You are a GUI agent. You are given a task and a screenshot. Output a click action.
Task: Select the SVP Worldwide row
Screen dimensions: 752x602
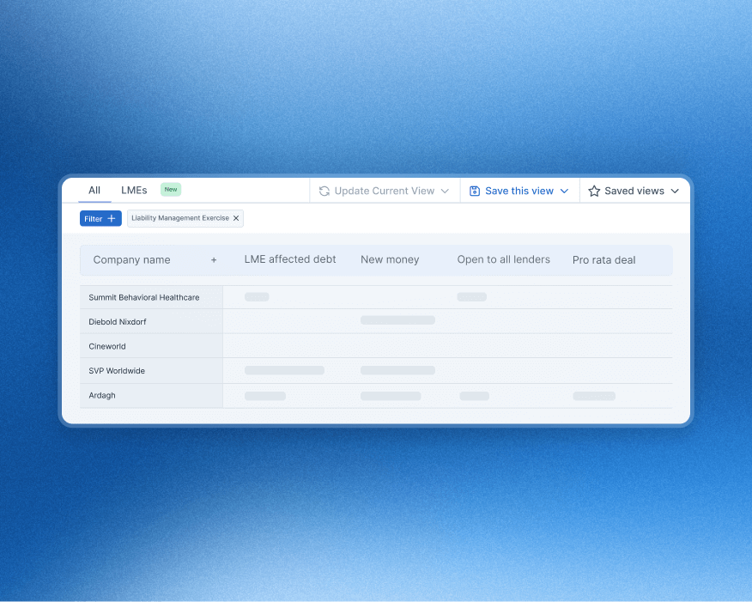pyautogui.click(x=376, y=371)
